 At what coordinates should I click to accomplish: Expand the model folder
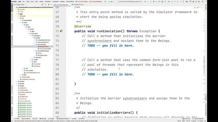30,60
